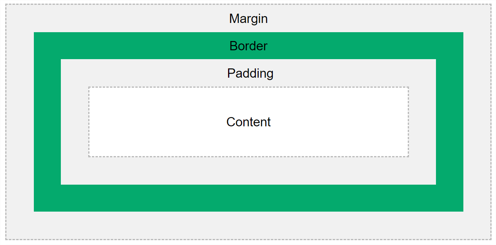Click the "Margin" text label
This screenshot has height=245, width=496.
pyautogui.click(x=248, y=19)
